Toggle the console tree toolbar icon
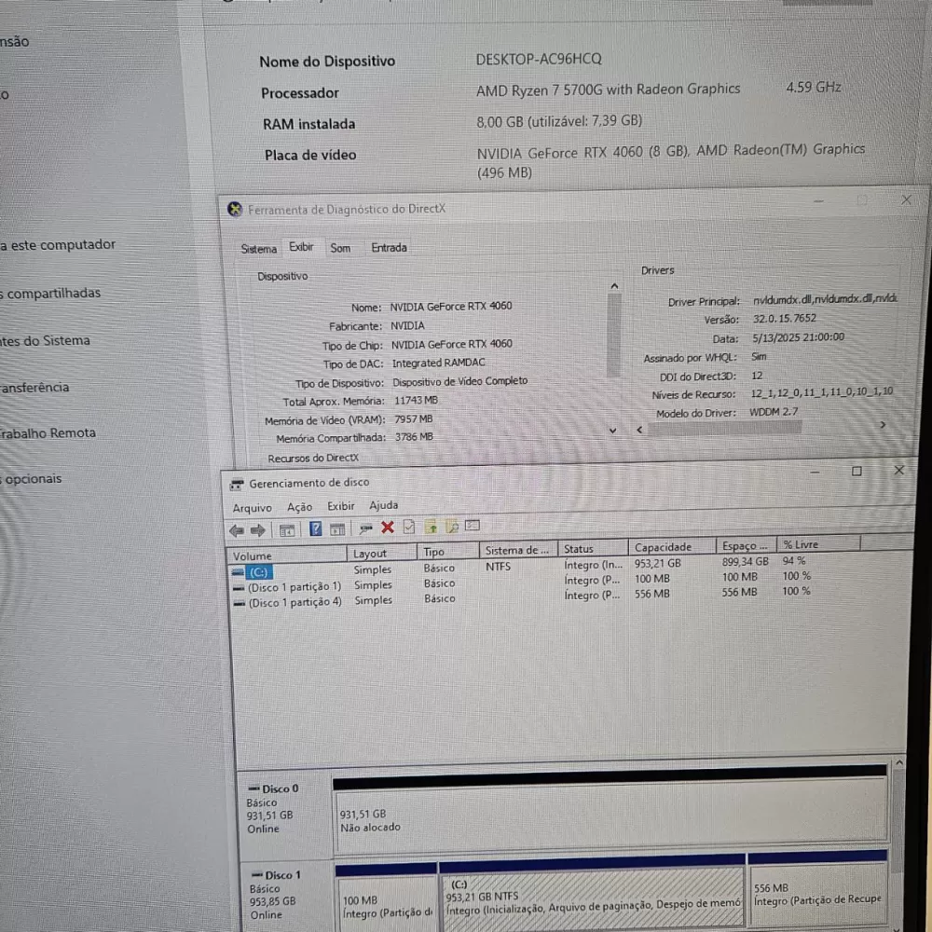932x932 pixels. 287,530
